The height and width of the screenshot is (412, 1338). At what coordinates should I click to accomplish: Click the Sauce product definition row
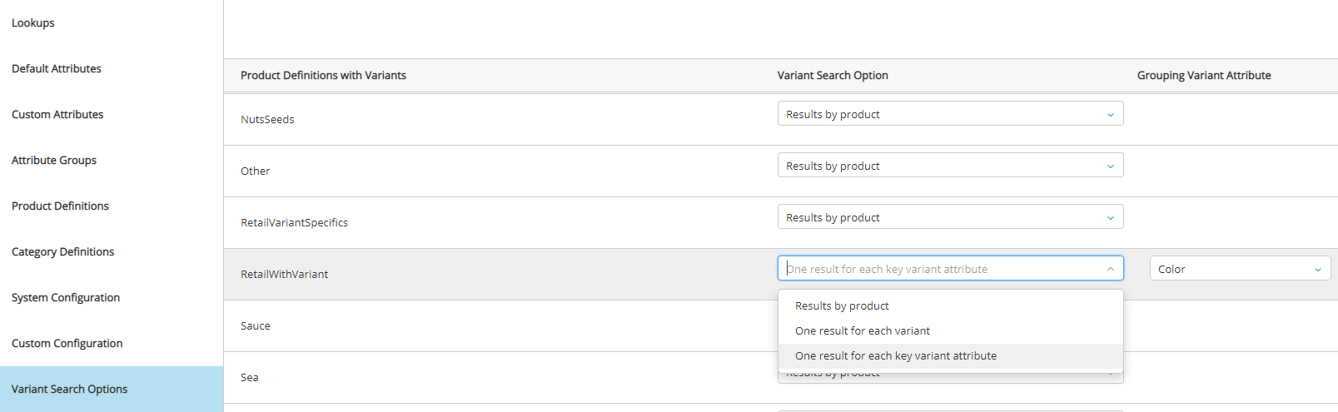(x=256, y=326)
